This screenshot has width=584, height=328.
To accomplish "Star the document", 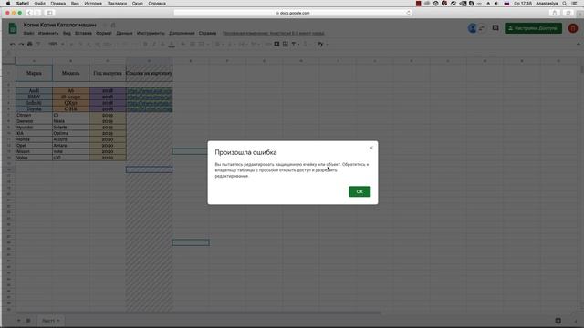I will [105, 25].
